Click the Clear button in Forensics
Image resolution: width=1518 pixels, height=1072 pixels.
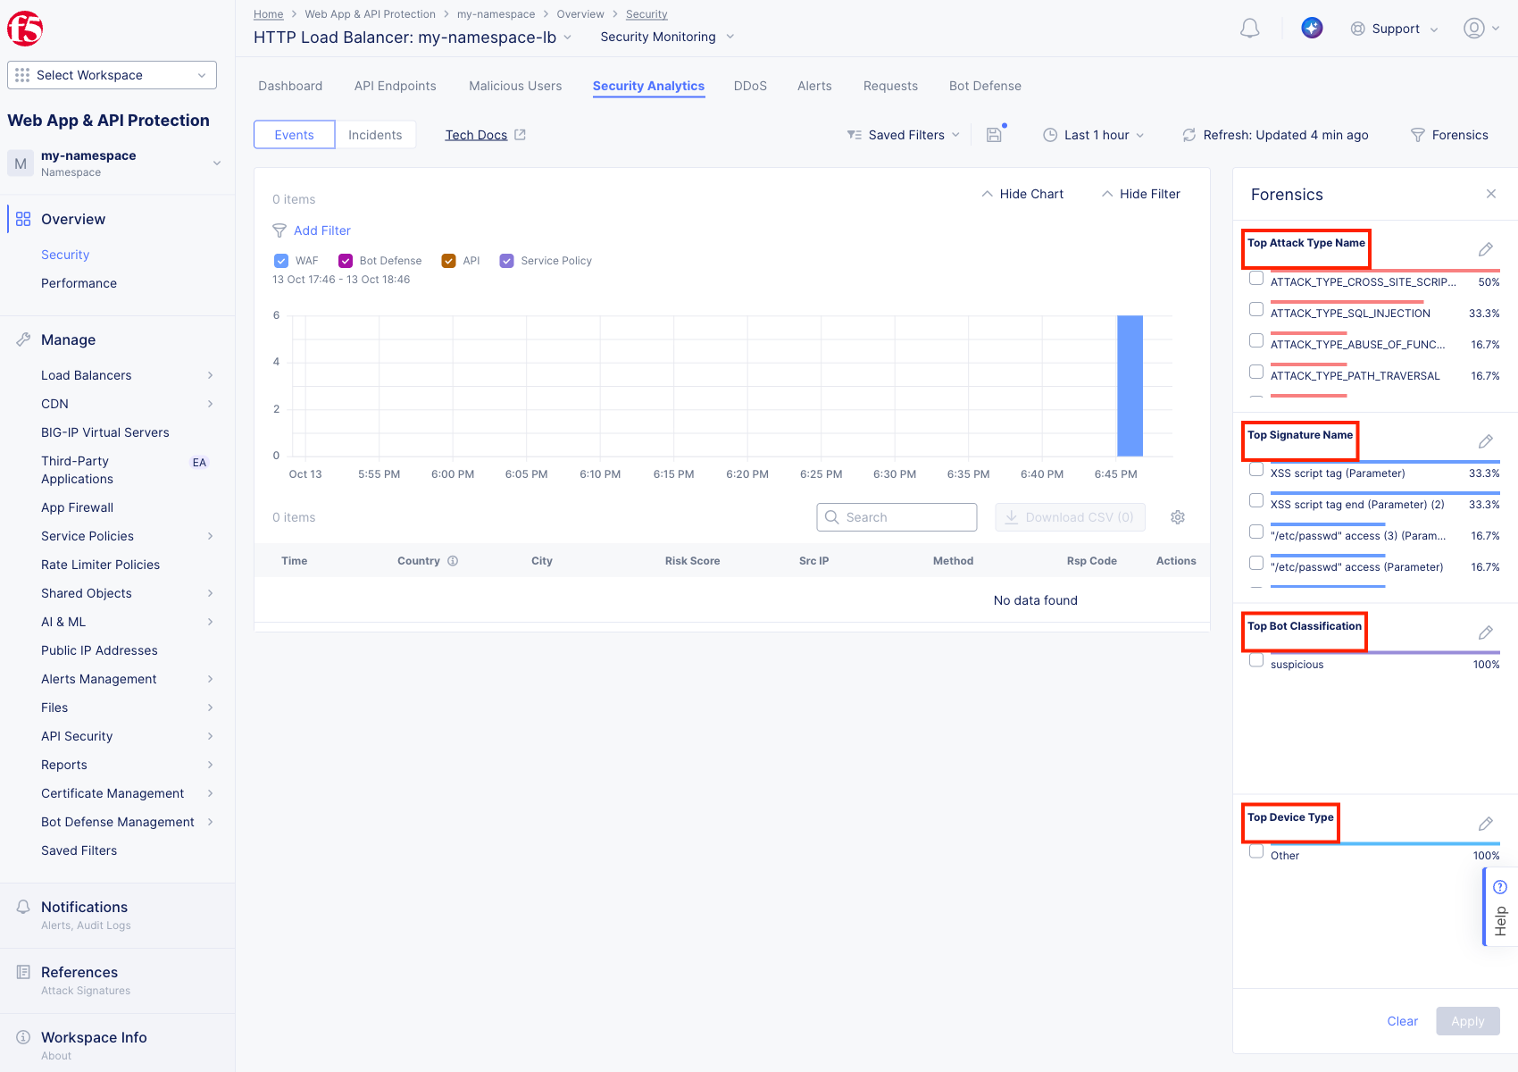[x=1402, y=1021]
